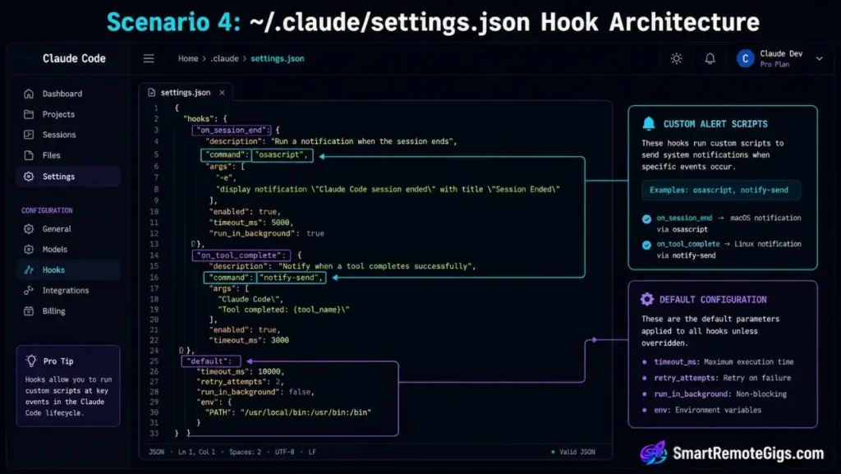
Task: Click "on_tool_complete" key in editor
Action: 241,255
